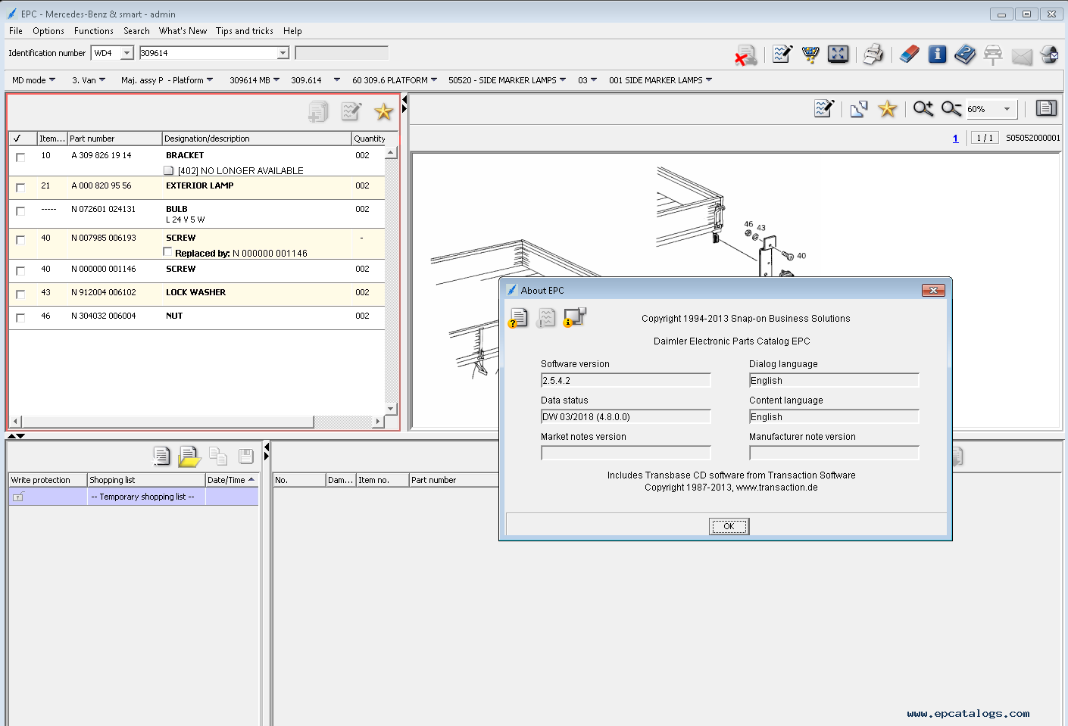Click the delete vehicle data icon with red X

[x=745, y=55]
